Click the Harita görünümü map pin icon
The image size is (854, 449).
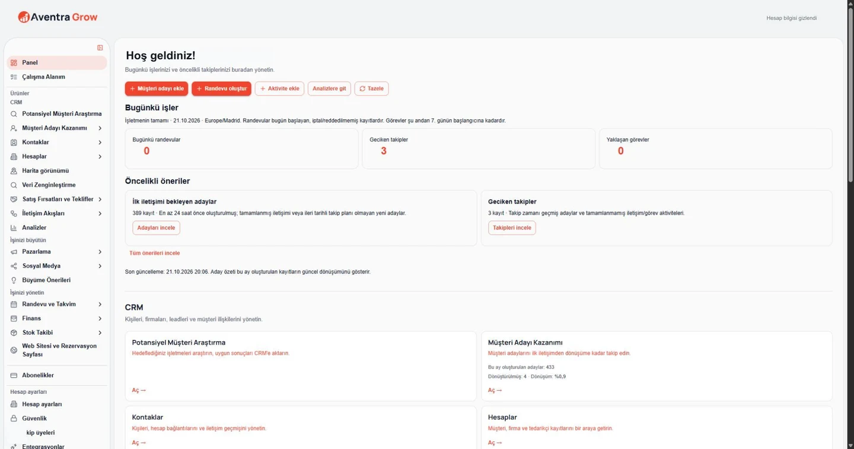pyautogui.click(x=14, y=171)
